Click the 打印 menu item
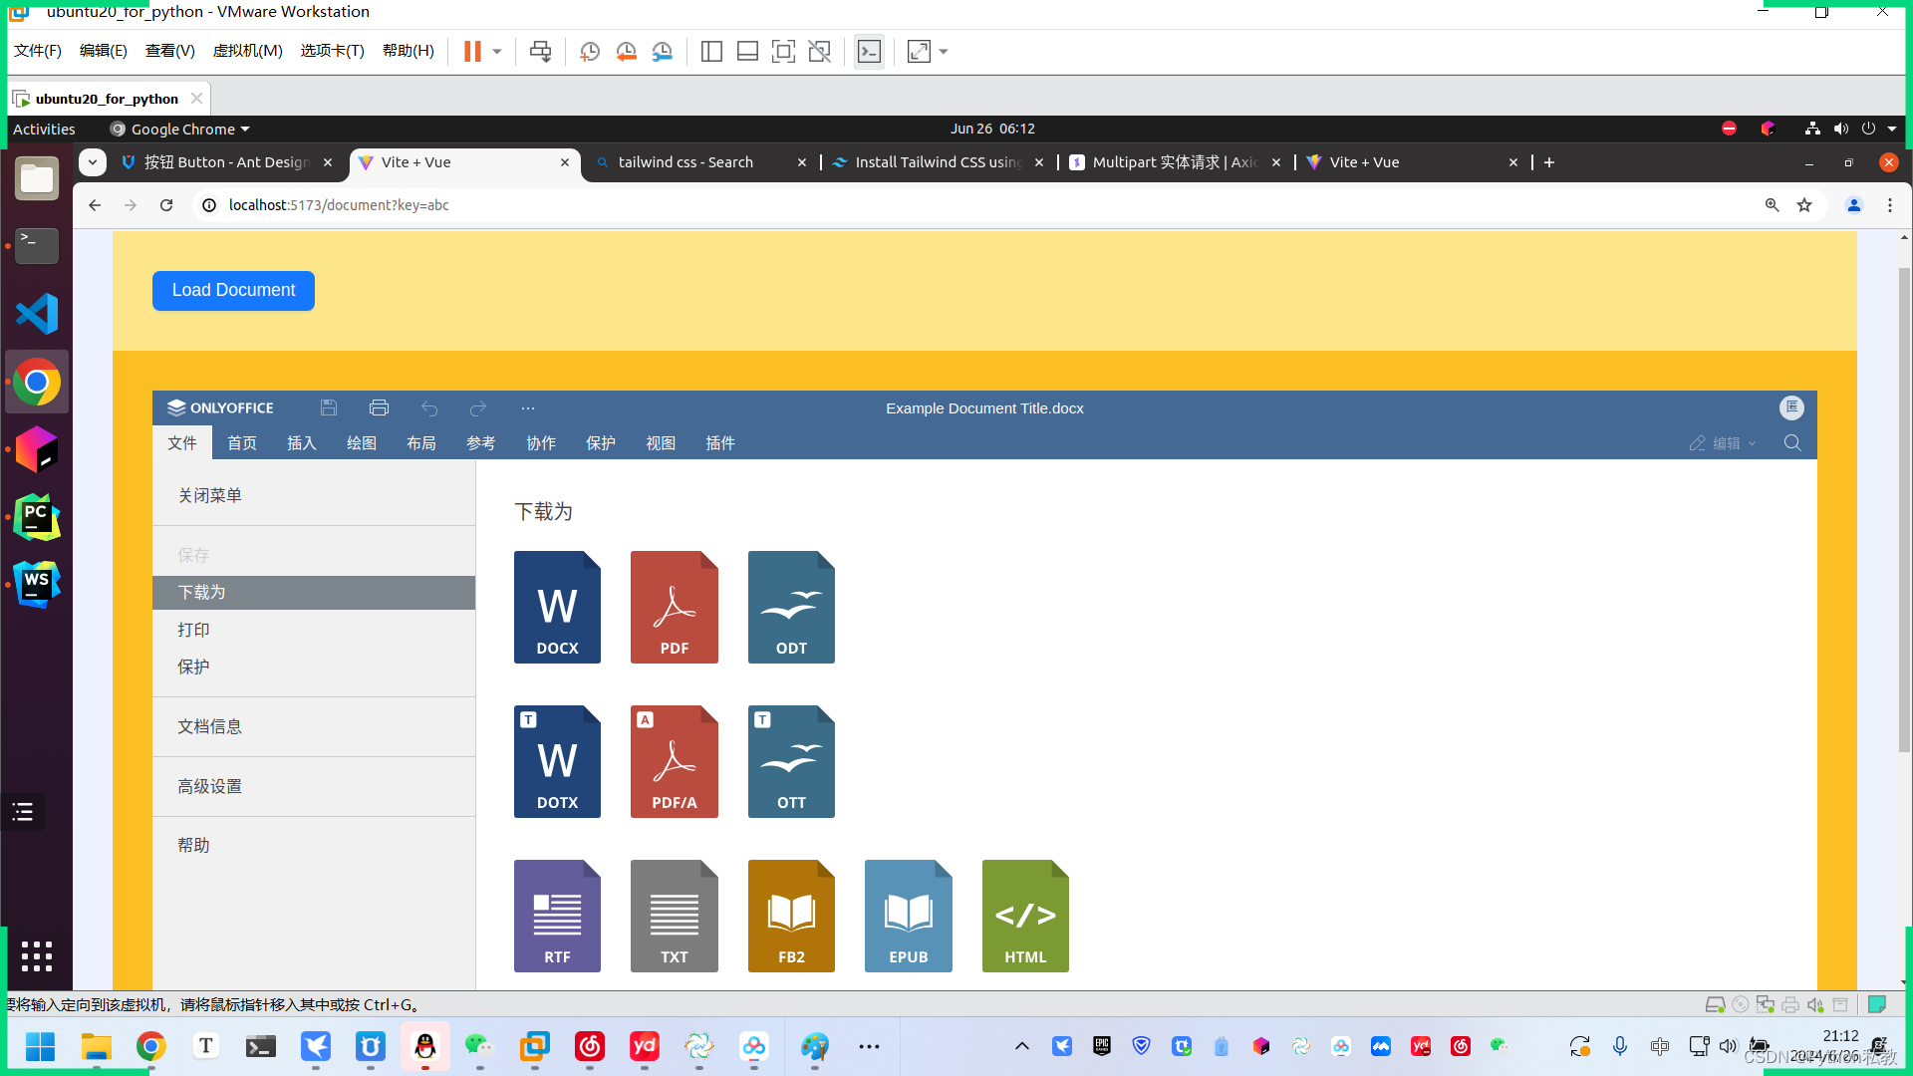This screenshot has height=1076, width=1913. tap(193, 628)
